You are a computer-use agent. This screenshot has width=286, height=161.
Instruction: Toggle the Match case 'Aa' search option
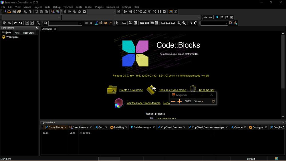tap(106, 23)
